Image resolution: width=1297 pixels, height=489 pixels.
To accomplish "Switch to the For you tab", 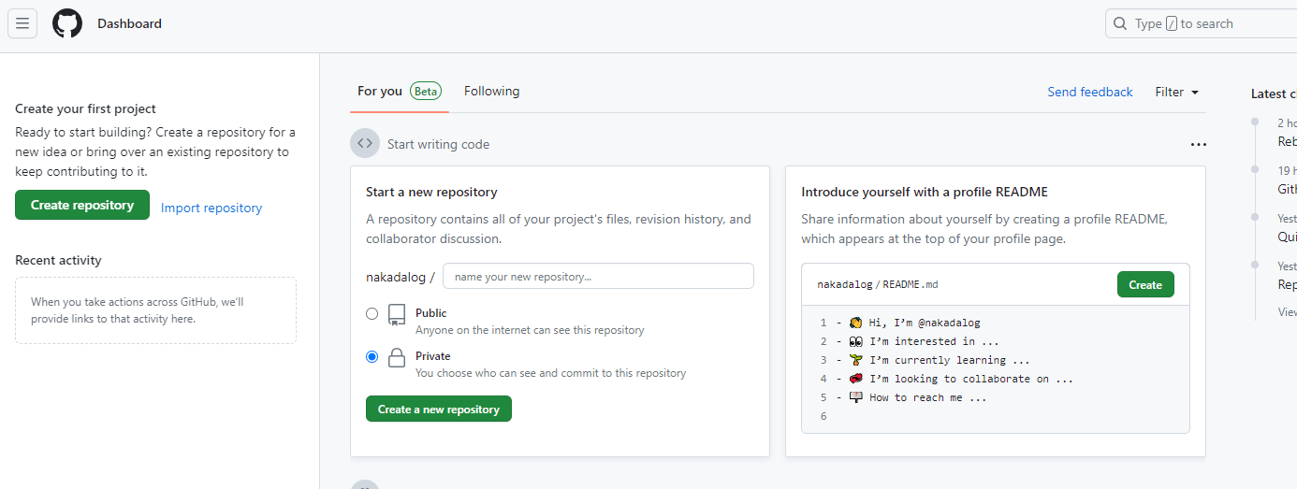I will (x=379, y=91).
